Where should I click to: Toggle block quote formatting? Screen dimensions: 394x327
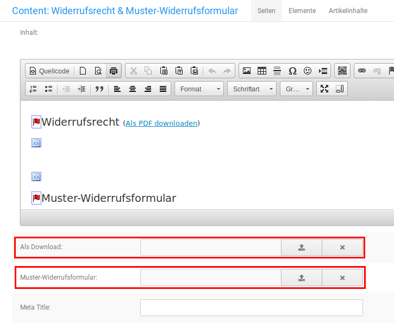tap(99, 89)
